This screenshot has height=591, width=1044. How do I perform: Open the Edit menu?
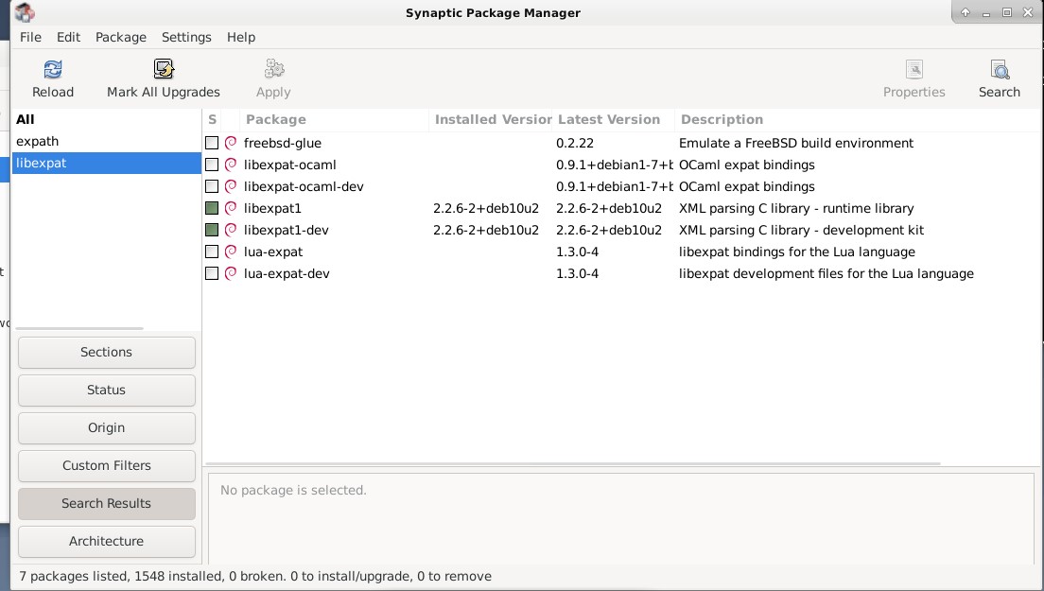pos(69,37)
